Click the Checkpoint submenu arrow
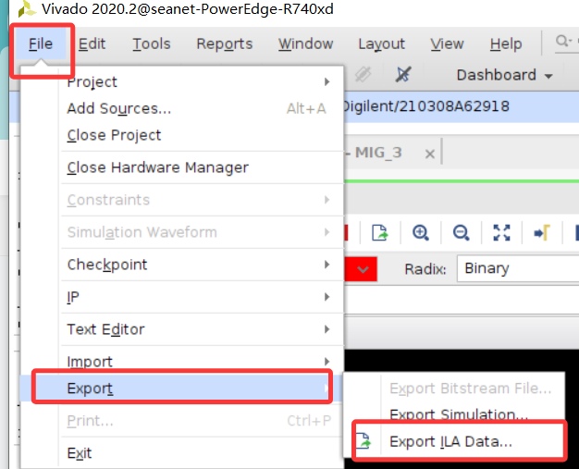This screenshot has height=469, width=579. pyautogui.click(x=326, y=265)
